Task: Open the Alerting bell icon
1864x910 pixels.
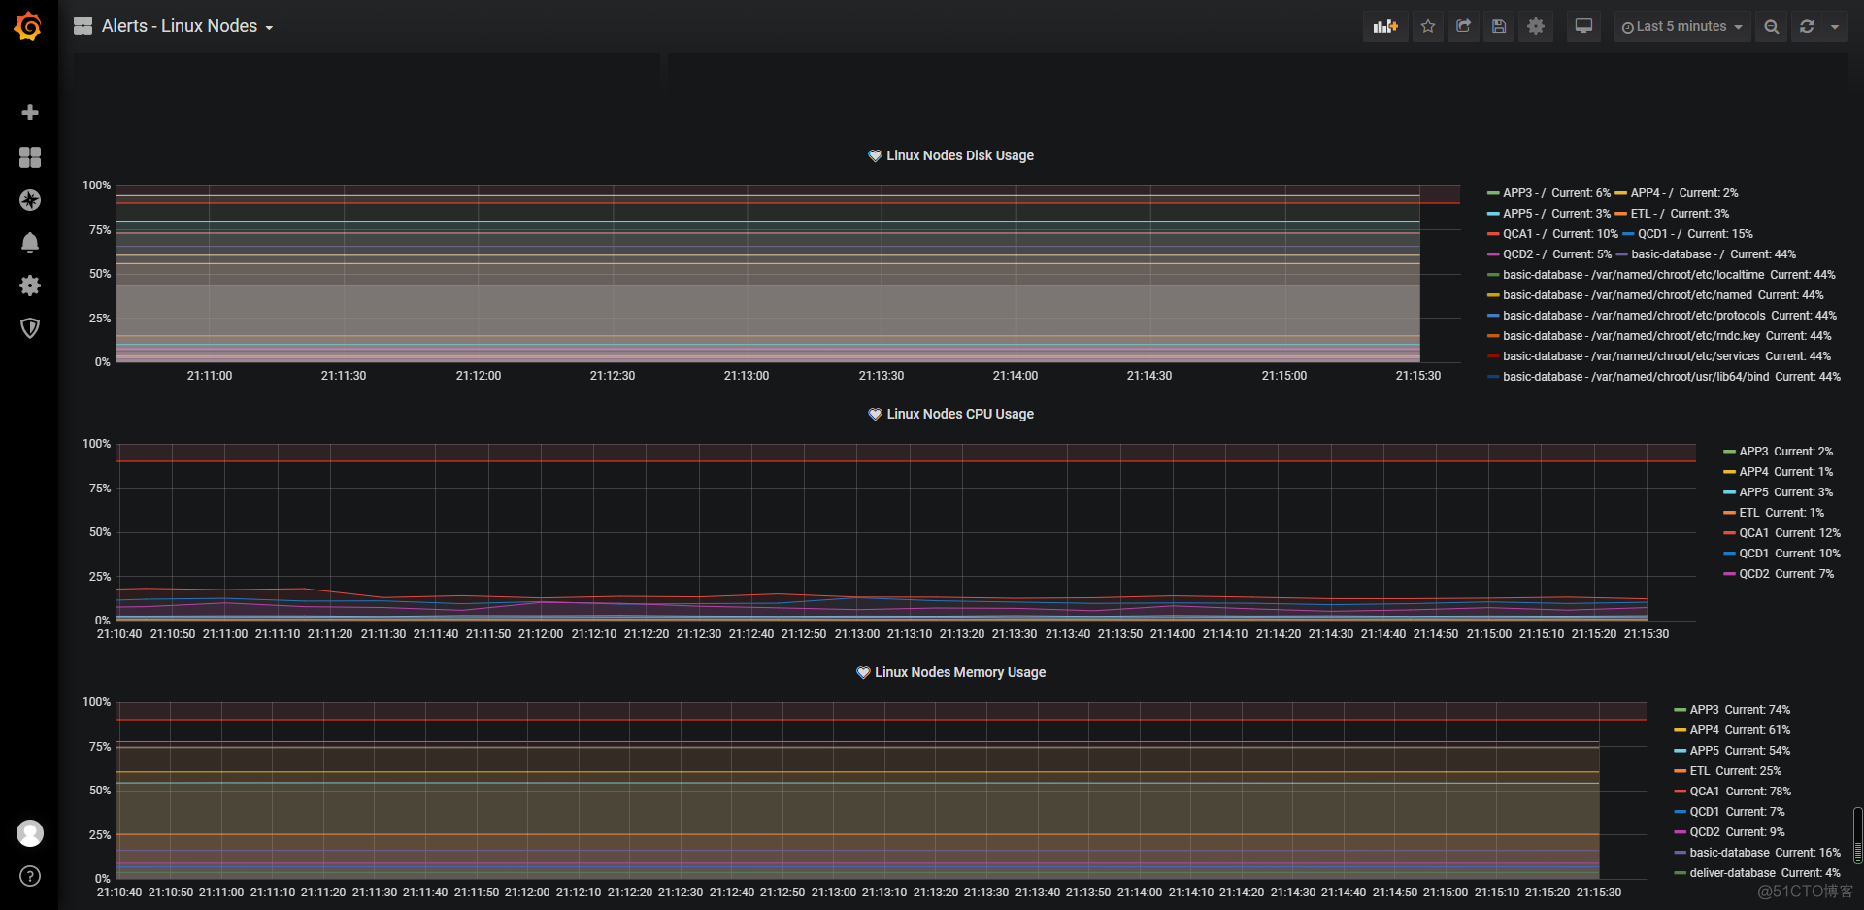Action: [x=30, y=243]
